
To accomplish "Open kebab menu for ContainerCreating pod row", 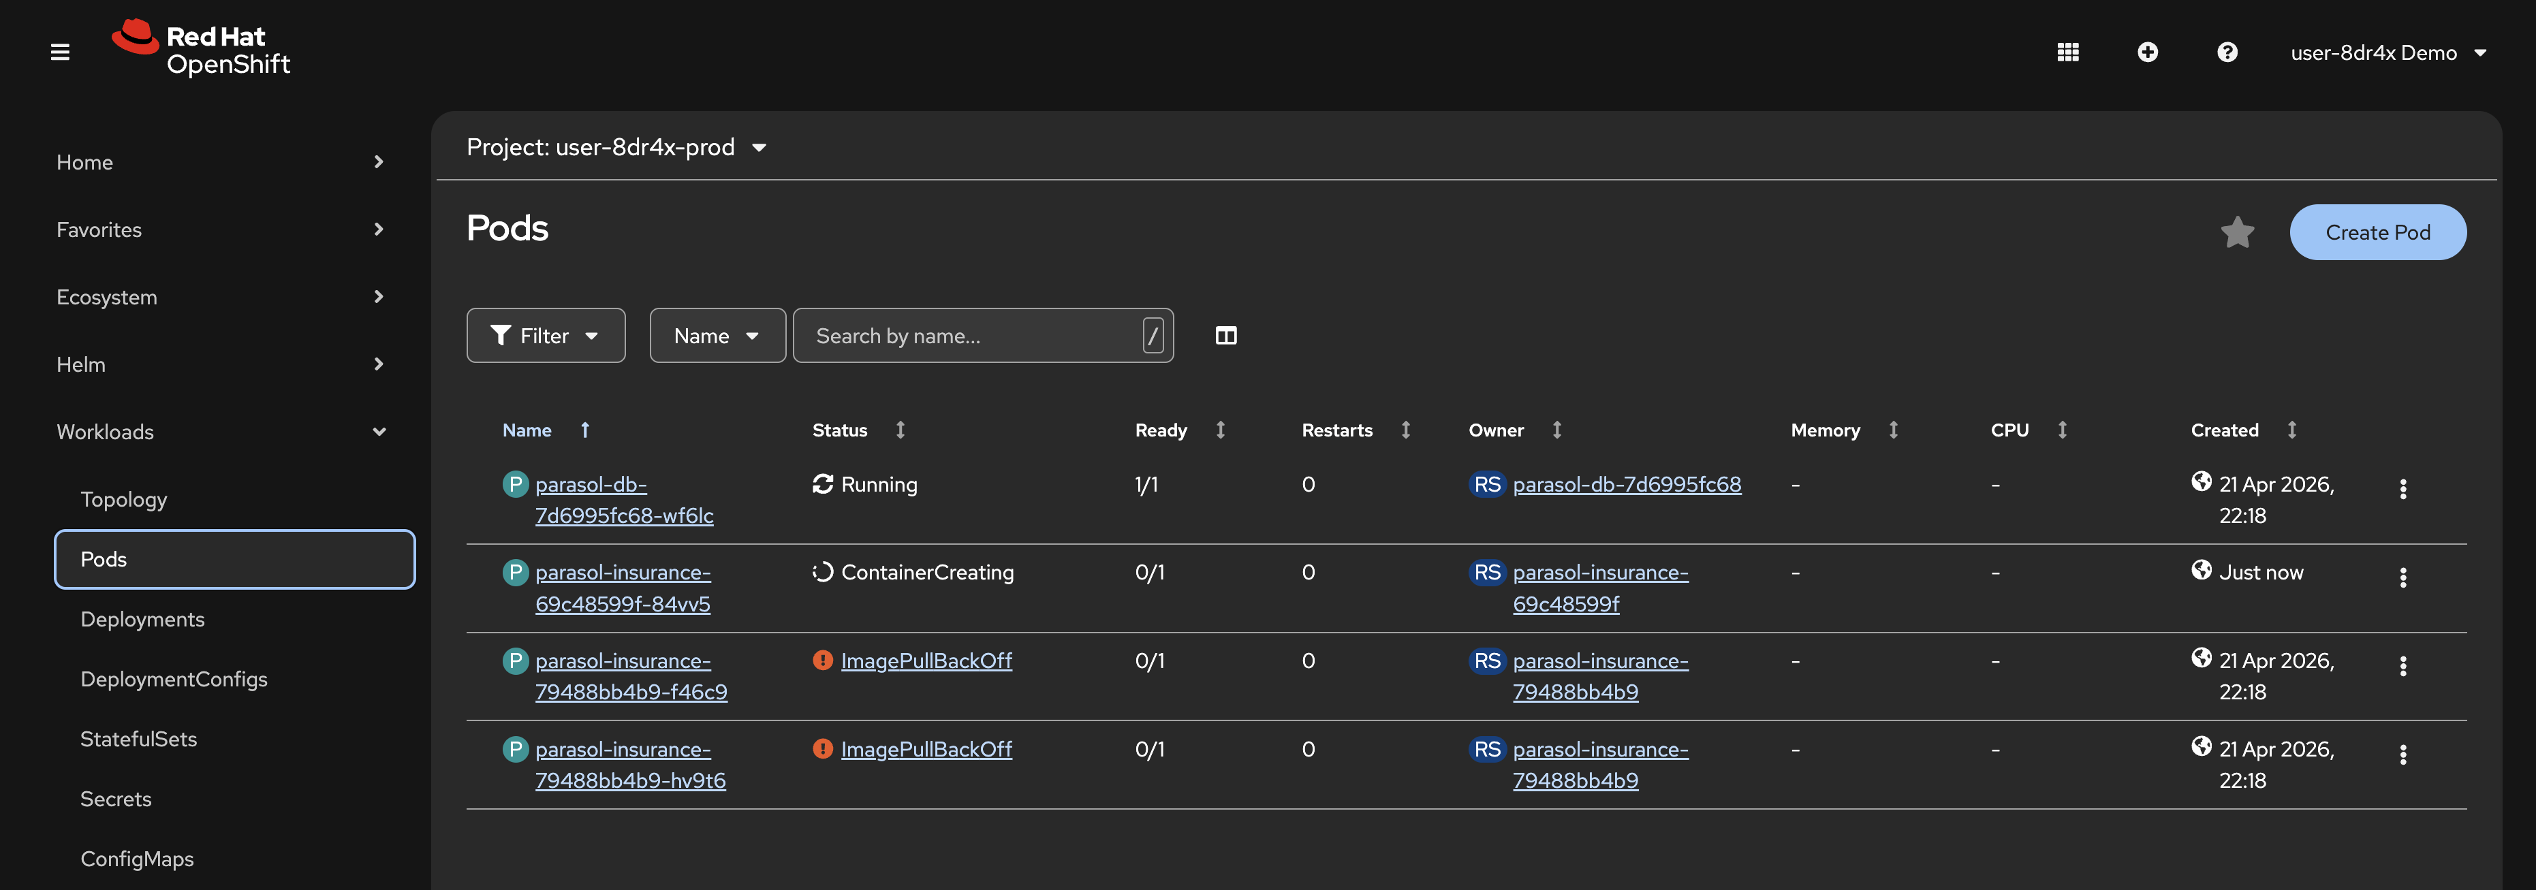I will pyautogui.click(x=2402, y=578).
